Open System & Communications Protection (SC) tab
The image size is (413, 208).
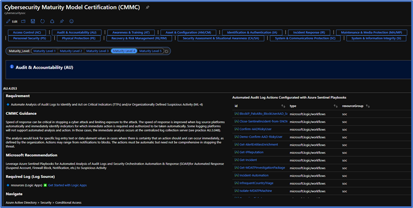(x=305, y=38)
